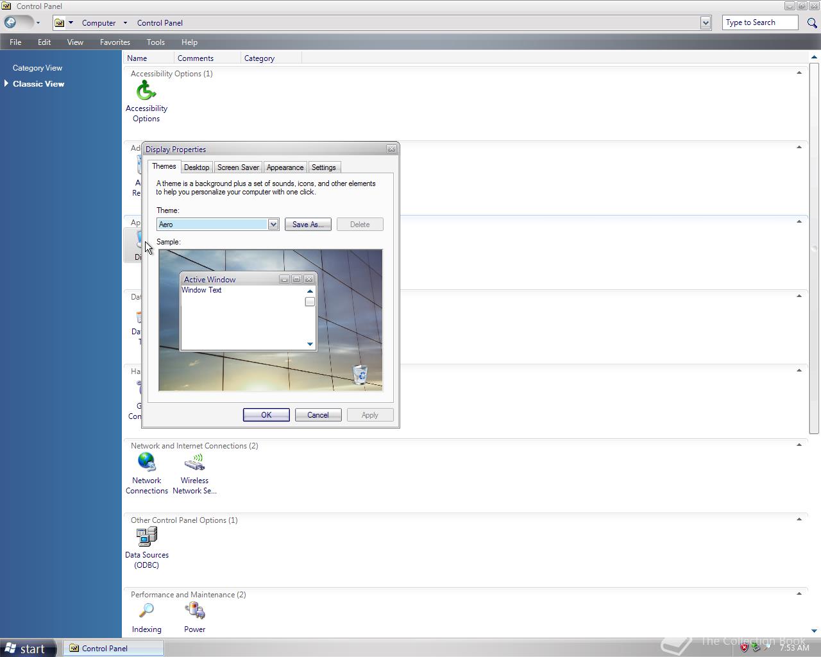Collapse Other Control Panel Options group
The height and width of the screenshot is (657, 821).
click(799, 520)
